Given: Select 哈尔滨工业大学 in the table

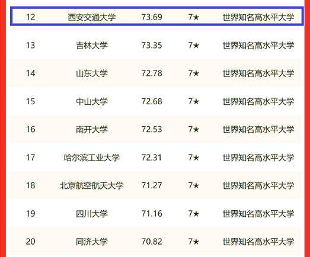Looking at the screenshot, I should pos(92,158).
